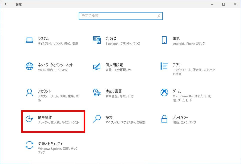
Task: Maximize the 設定 window
Action: [224, 4]
